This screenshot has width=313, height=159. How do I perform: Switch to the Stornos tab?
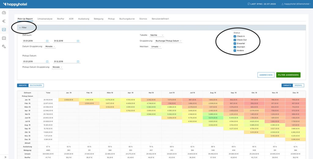click(143, 19)
